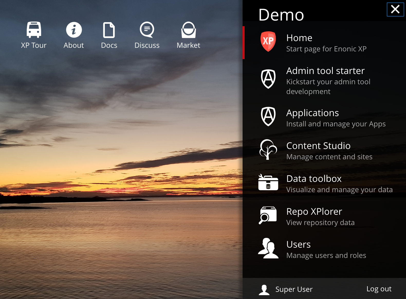Click 'Kickstart your admin tool development' description

pos(328,87)
